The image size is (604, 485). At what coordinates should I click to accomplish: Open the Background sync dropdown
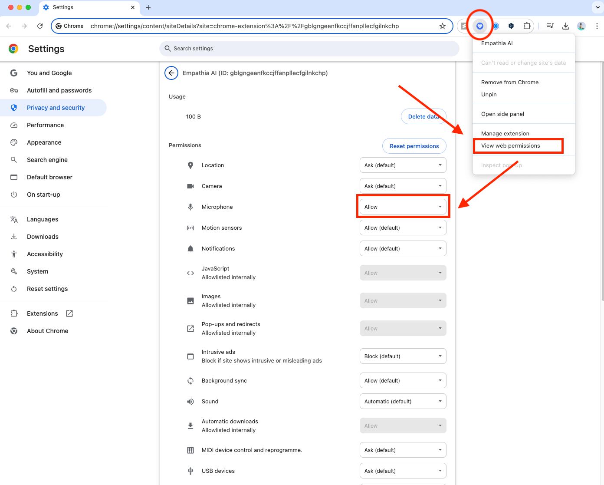pos(403,381)
